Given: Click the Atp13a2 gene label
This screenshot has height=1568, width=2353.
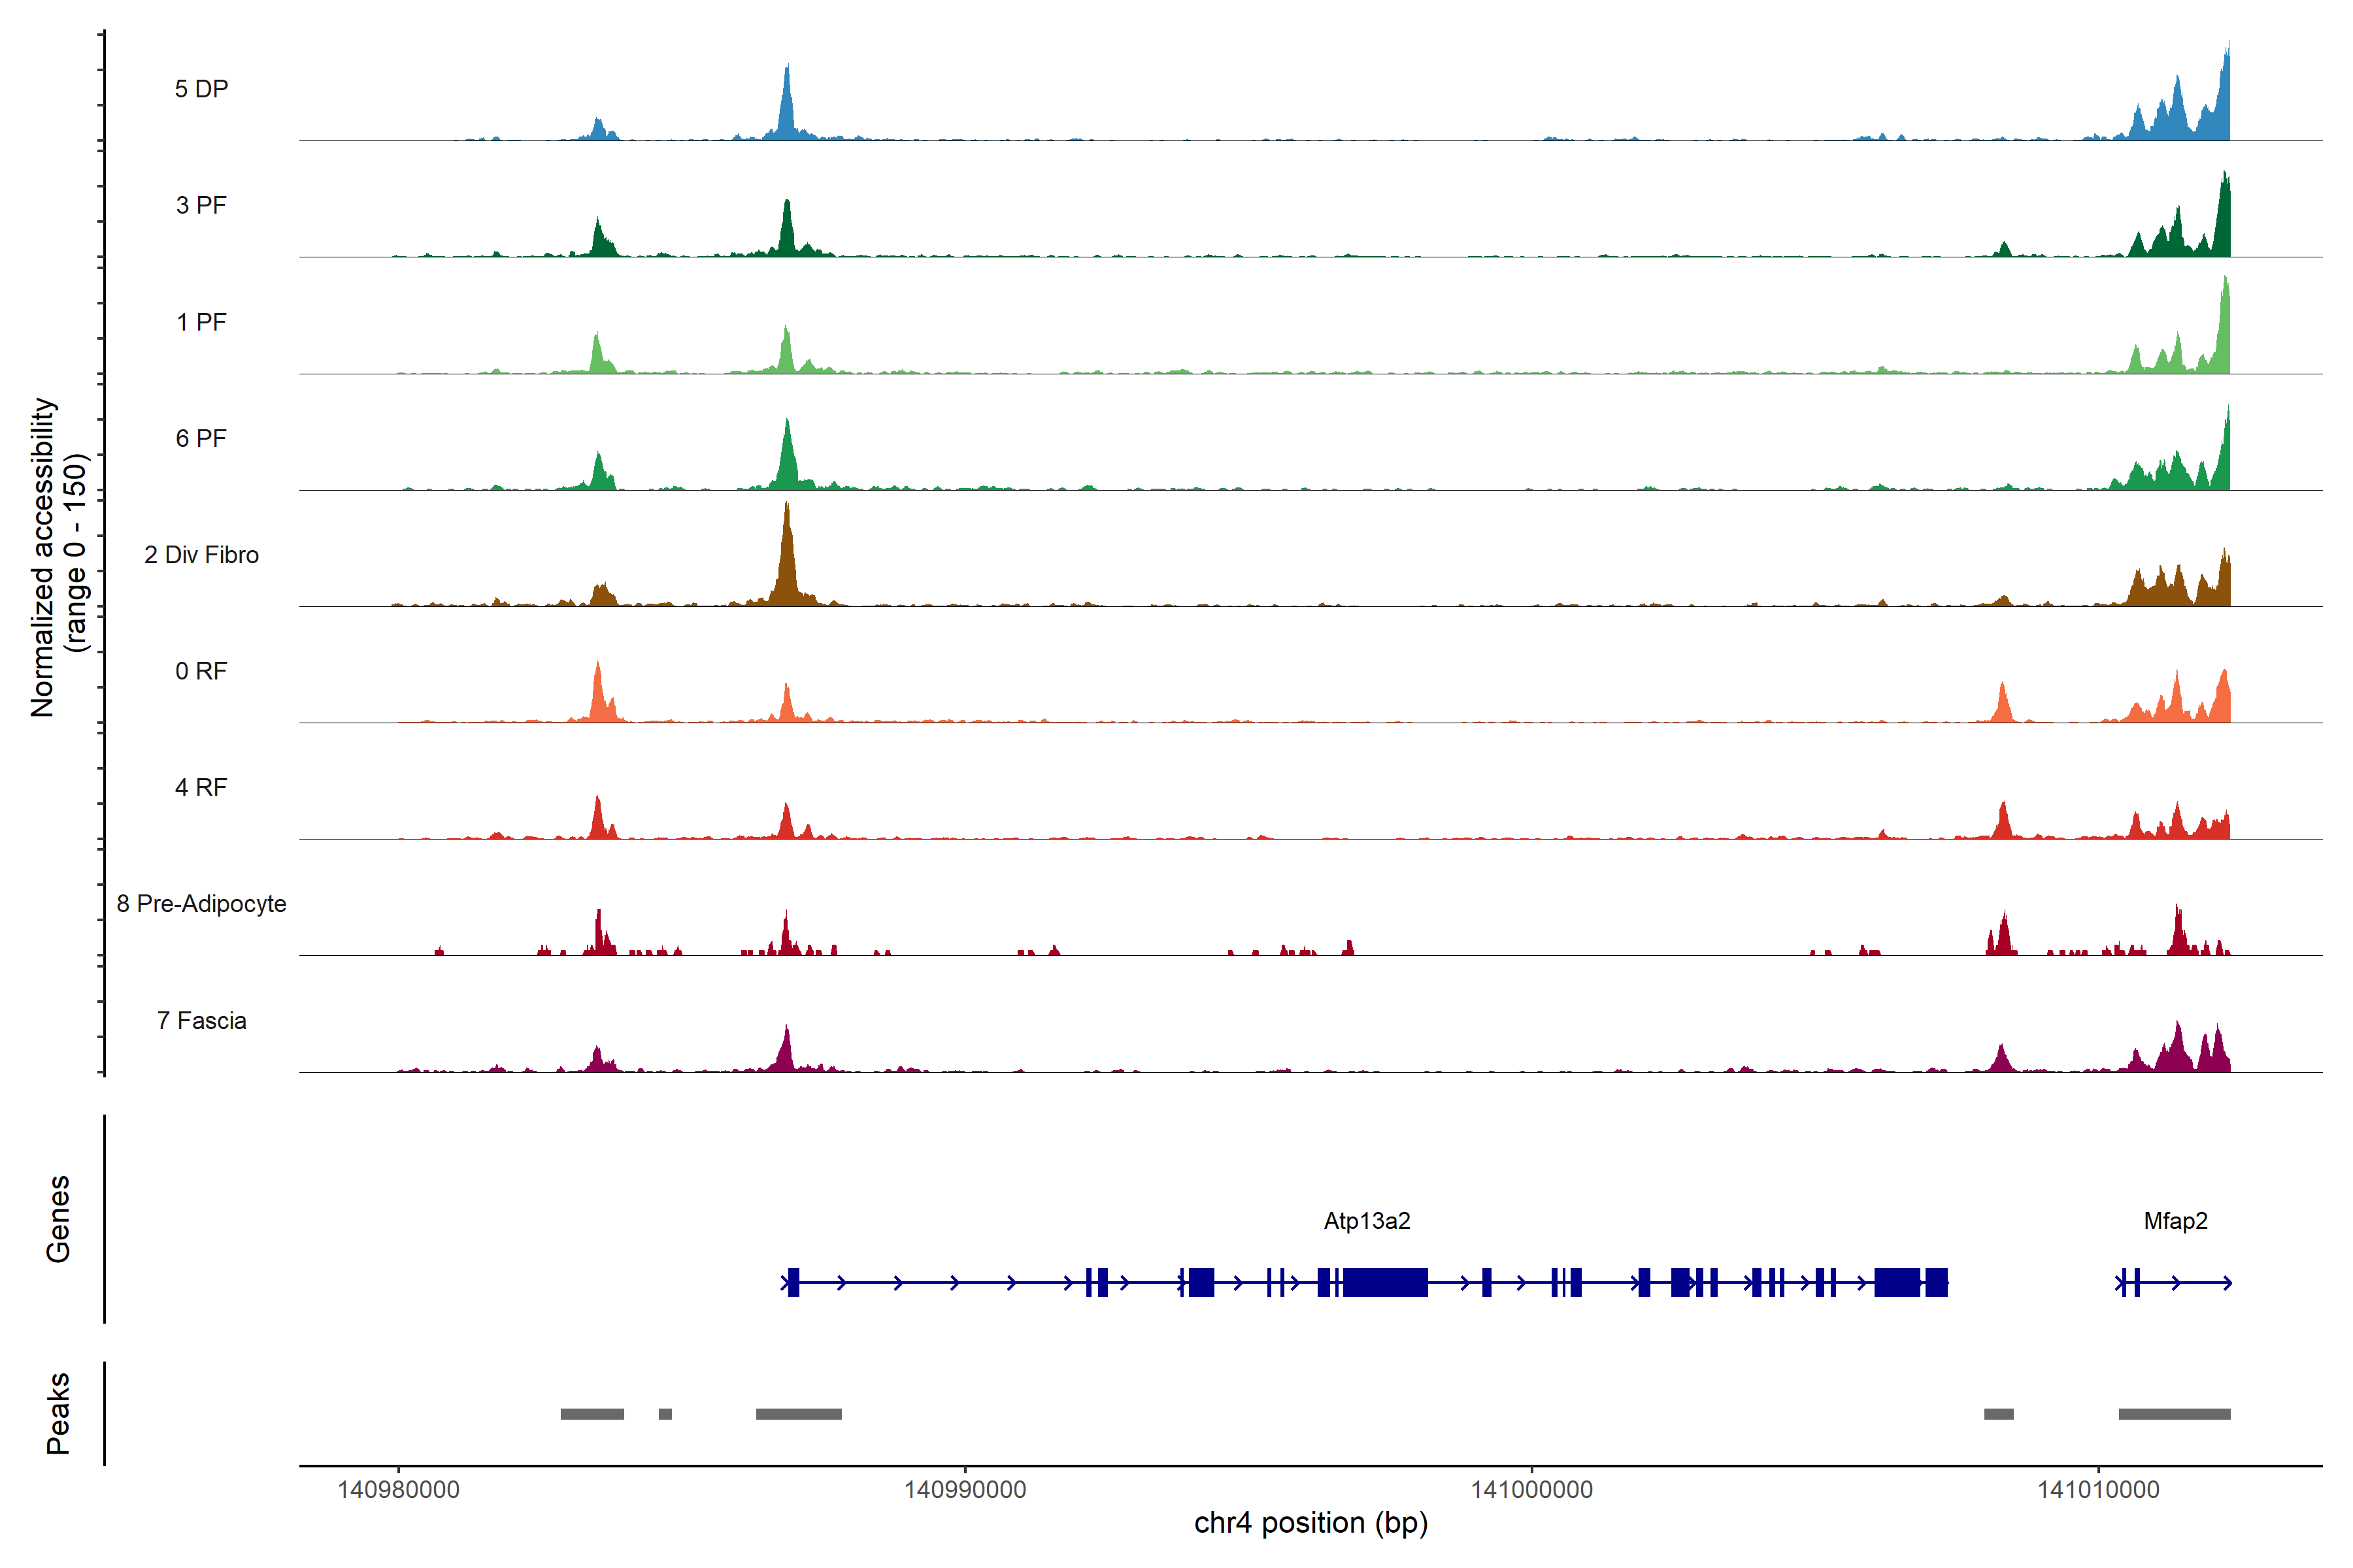Looking at the screenshot, I should tap(1367, 1221).
